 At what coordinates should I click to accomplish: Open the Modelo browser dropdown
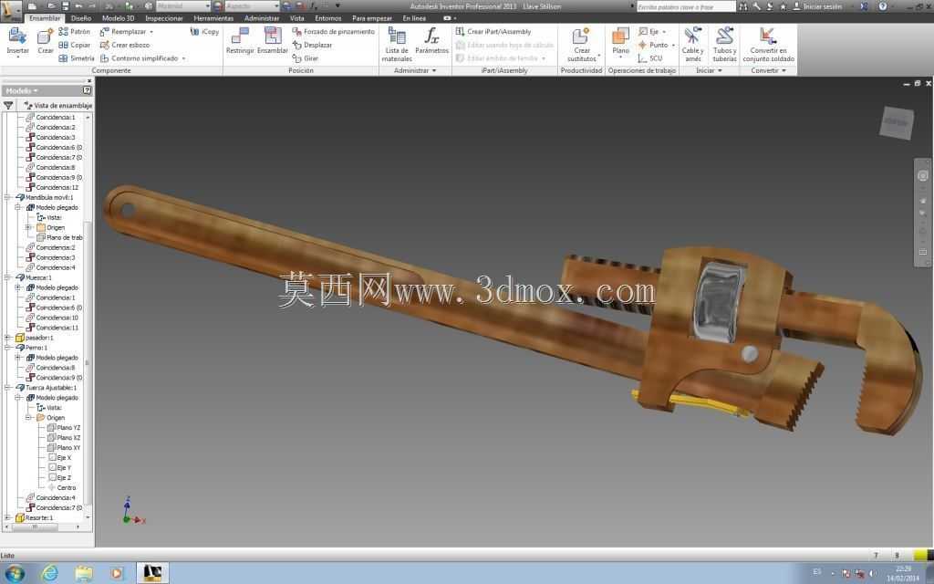tap(22, 90)
